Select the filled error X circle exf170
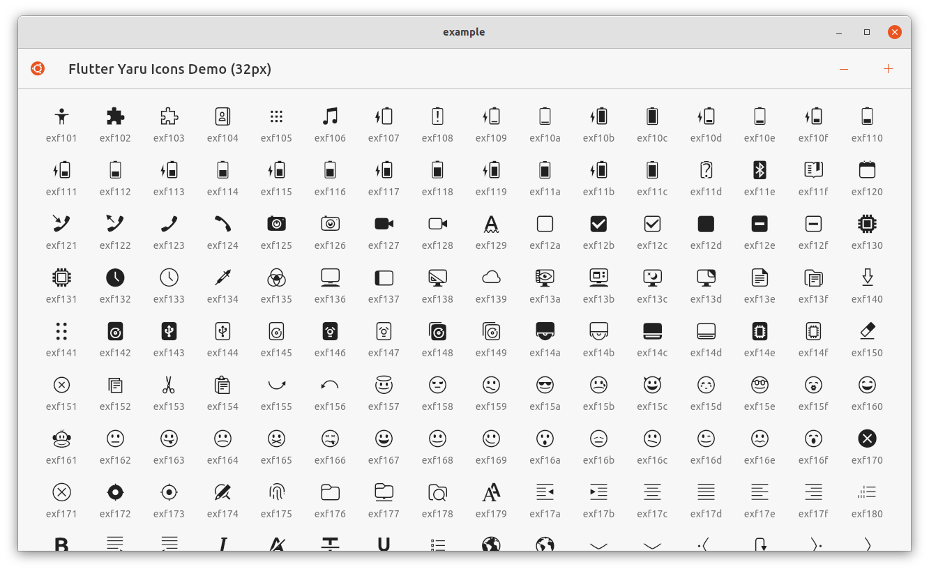This screenshot has width=929, height=571. [x=867, y=438]
